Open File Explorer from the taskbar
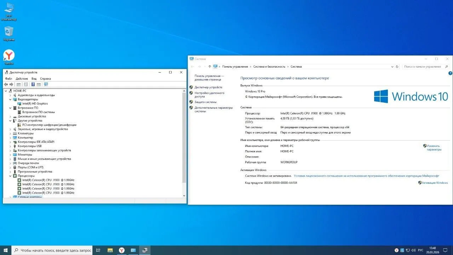The width and height of the screenshot is (453, 255). 110,250
